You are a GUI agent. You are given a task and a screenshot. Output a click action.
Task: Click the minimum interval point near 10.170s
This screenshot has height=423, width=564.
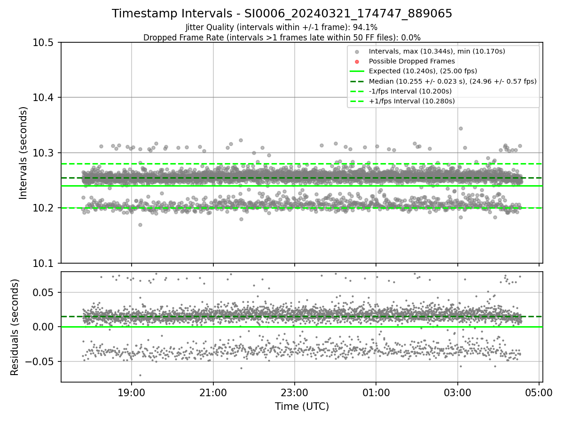pos(140,225)
